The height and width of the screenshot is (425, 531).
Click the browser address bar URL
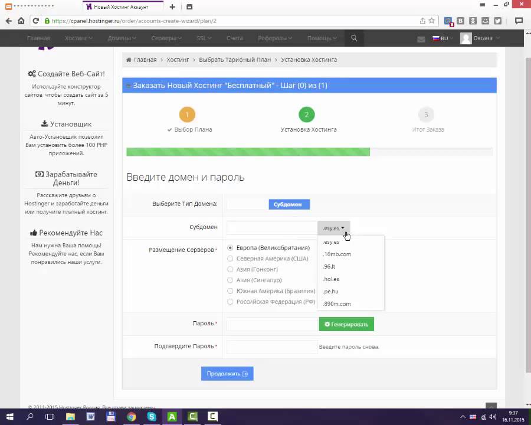[x=134, y=21]
